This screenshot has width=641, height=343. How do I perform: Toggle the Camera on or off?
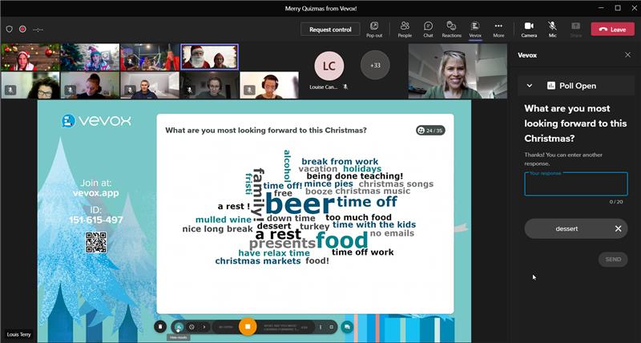[x=529, y=29]
